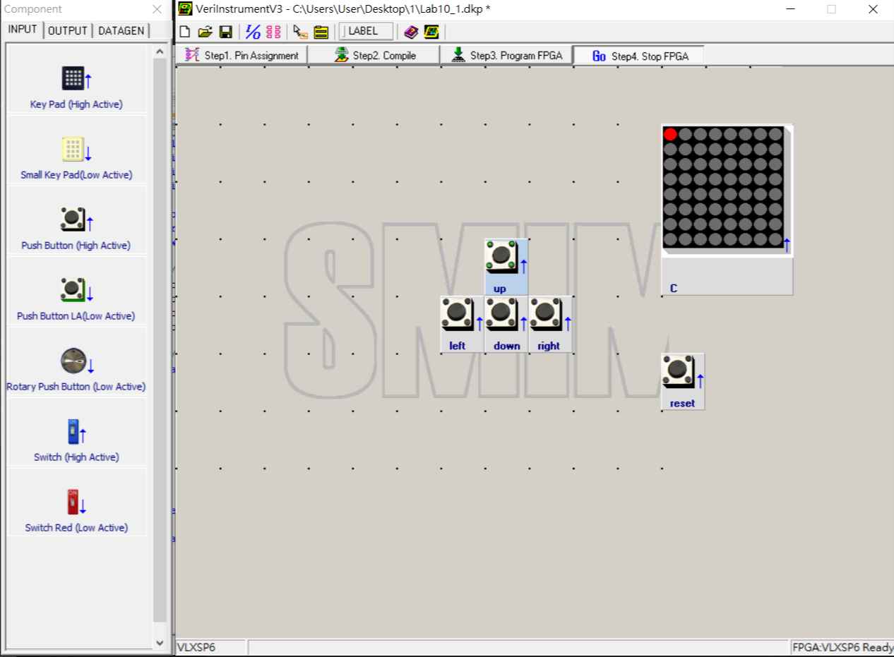Click the 'Rotary Push Button (Low Active)' label
Viewport: 894px width, 657px height.
point(76,387)
